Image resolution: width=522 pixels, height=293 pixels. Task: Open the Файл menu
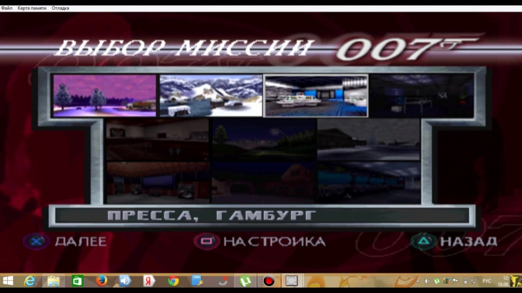7,8
